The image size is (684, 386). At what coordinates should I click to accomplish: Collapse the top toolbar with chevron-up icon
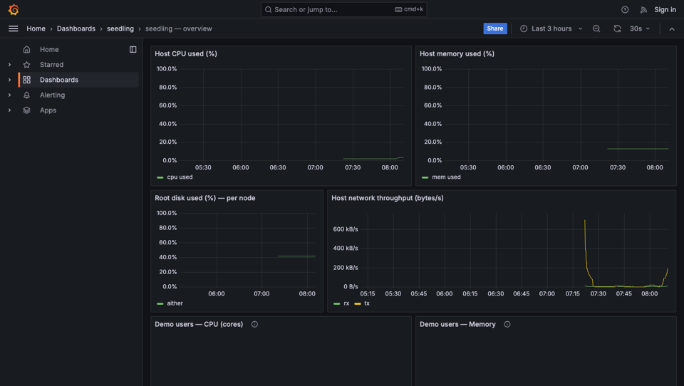tap(672, 28)
